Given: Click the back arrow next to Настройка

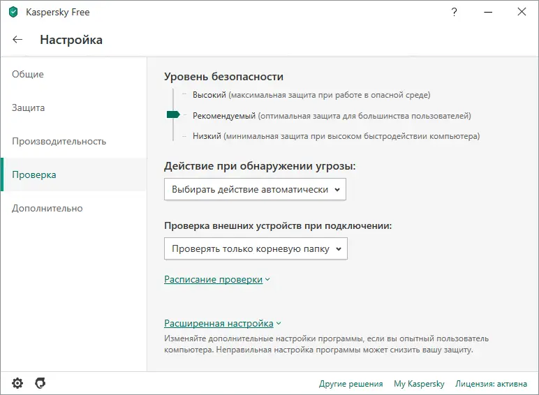Looking at the screenshot, I should pyautogui.click(x=18, y=40).
